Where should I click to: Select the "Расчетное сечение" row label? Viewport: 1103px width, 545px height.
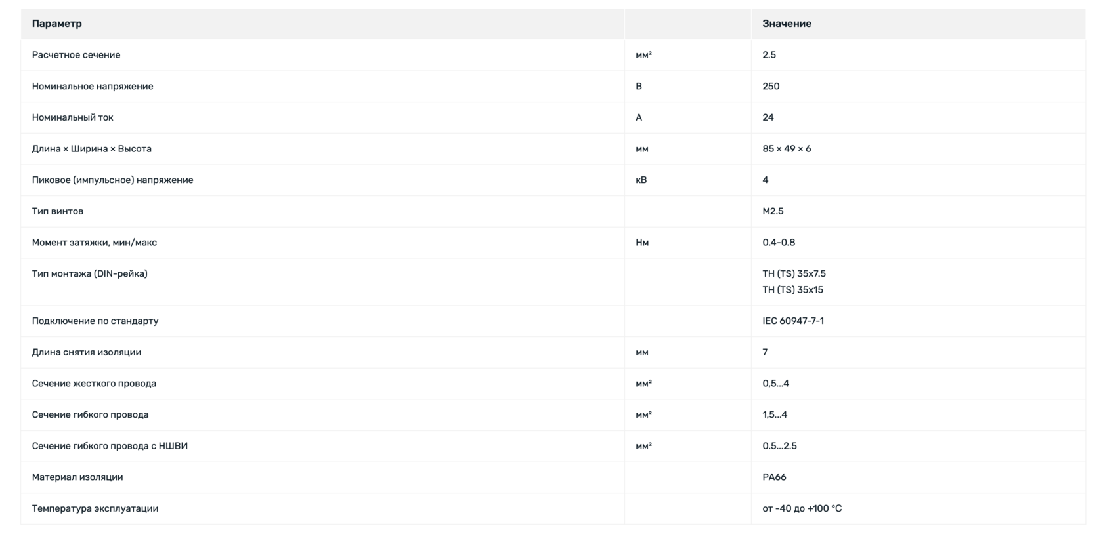point(76,55)
